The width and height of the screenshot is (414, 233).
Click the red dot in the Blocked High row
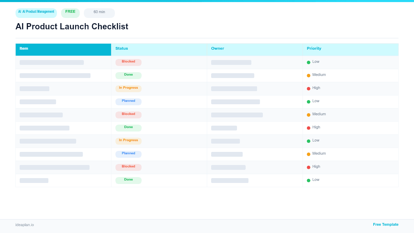pos(309,166)
